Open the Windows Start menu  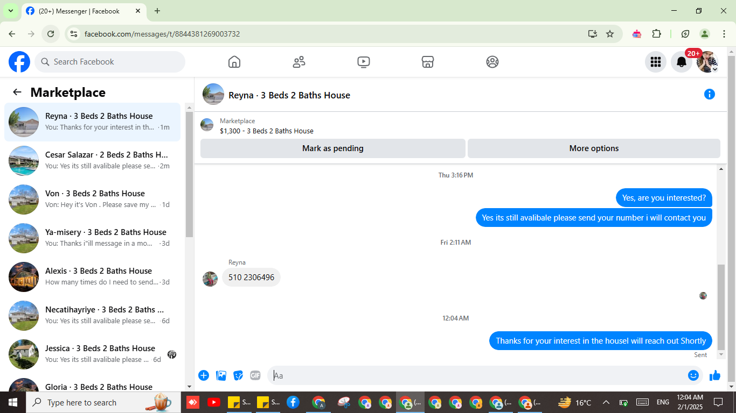pyautogui.click(x=12, y=402)
